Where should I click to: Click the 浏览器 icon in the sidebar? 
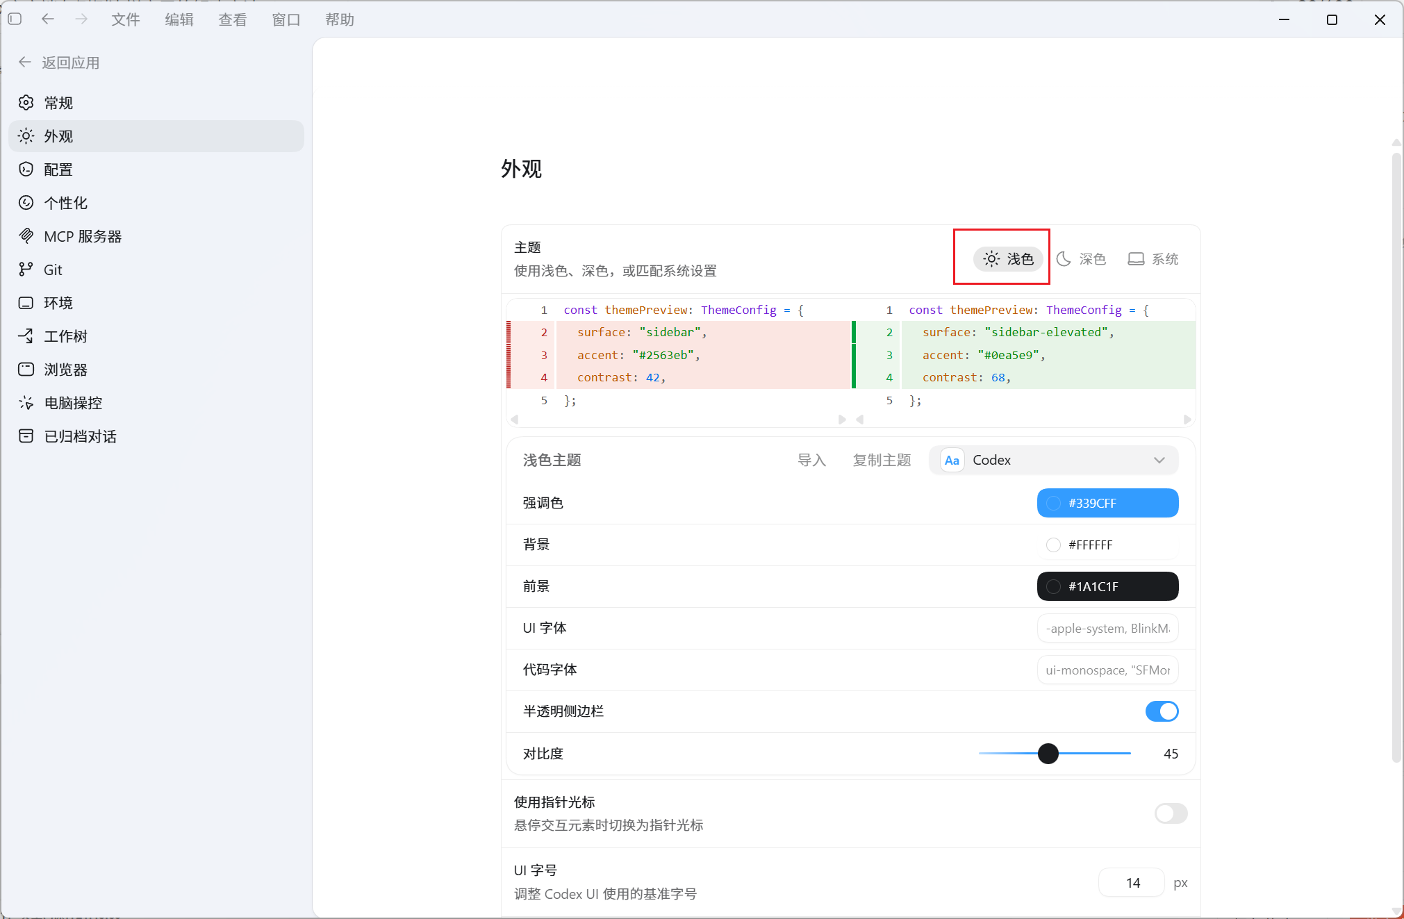(26, 370)
